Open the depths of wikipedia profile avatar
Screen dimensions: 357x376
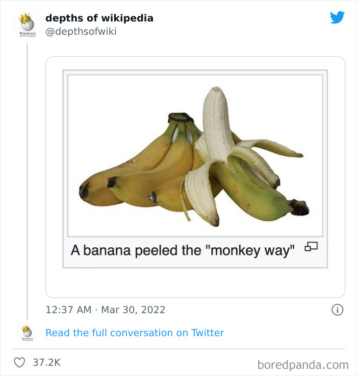(27, 25)
